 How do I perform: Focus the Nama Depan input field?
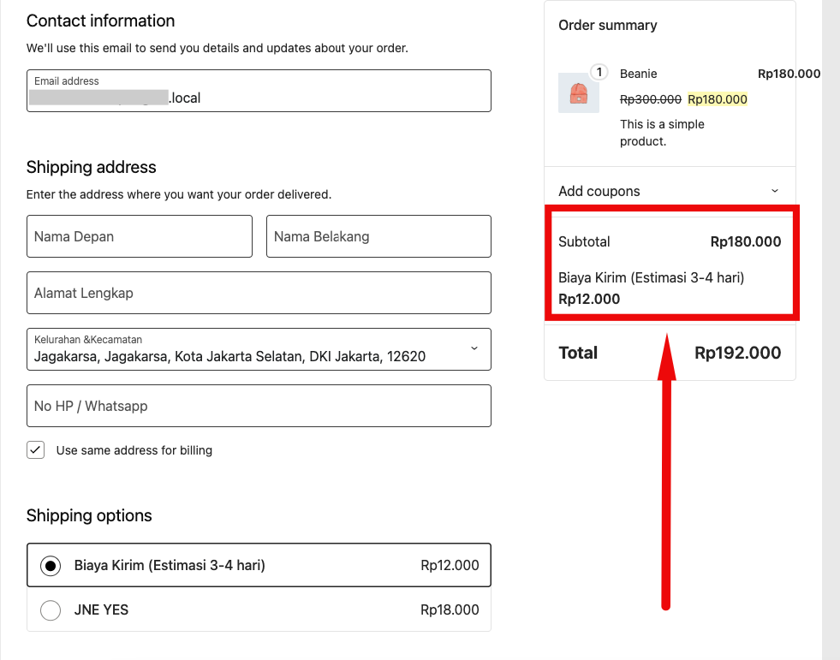[139, 236]
